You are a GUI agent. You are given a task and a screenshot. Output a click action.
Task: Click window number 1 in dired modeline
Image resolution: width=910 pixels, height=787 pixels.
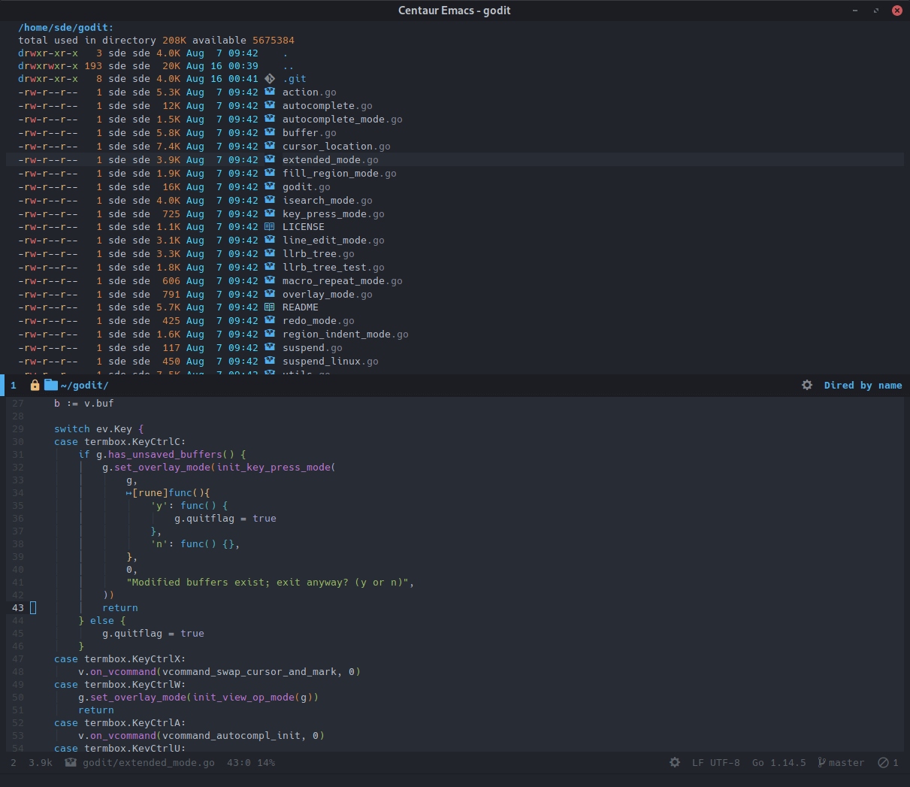click(x=14, y=386)
